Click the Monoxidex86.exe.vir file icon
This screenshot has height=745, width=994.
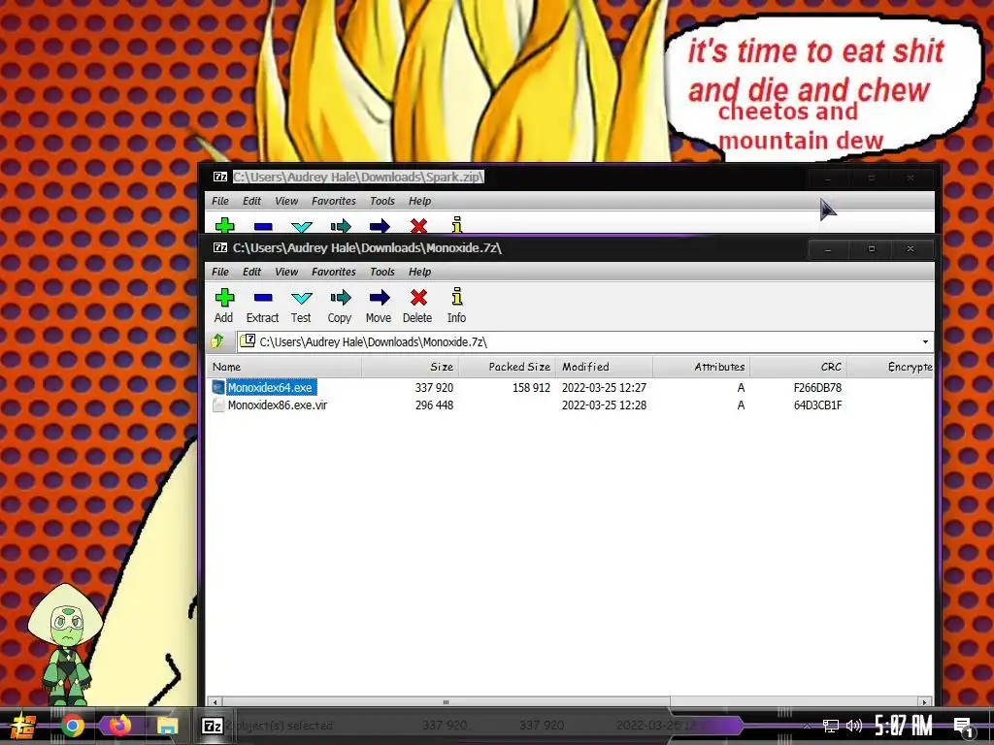coord(218,405)
